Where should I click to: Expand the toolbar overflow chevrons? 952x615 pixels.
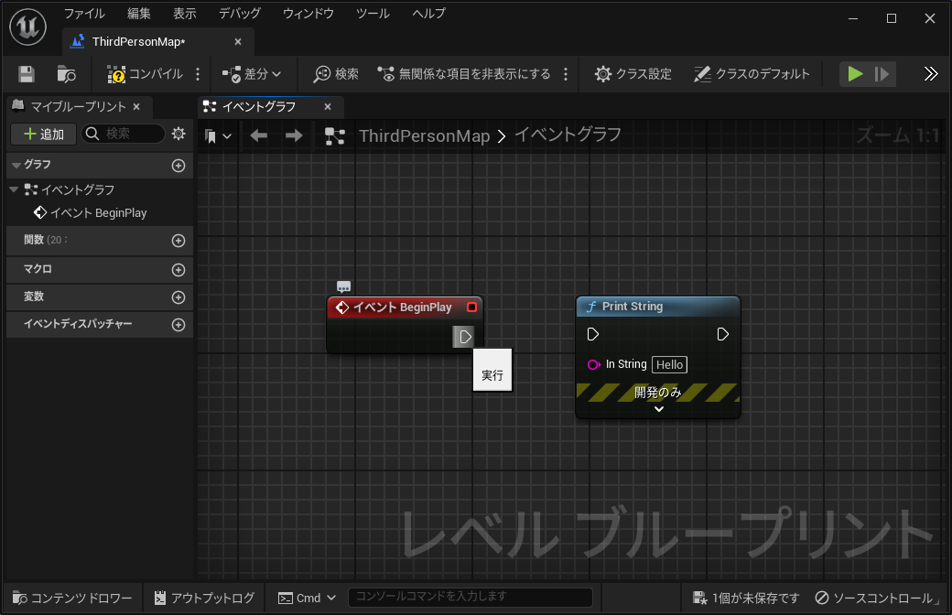930,74
